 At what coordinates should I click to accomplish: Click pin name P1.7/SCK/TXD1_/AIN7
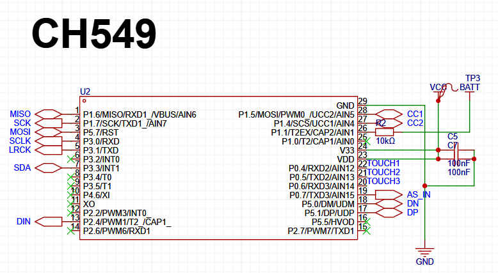125,123
